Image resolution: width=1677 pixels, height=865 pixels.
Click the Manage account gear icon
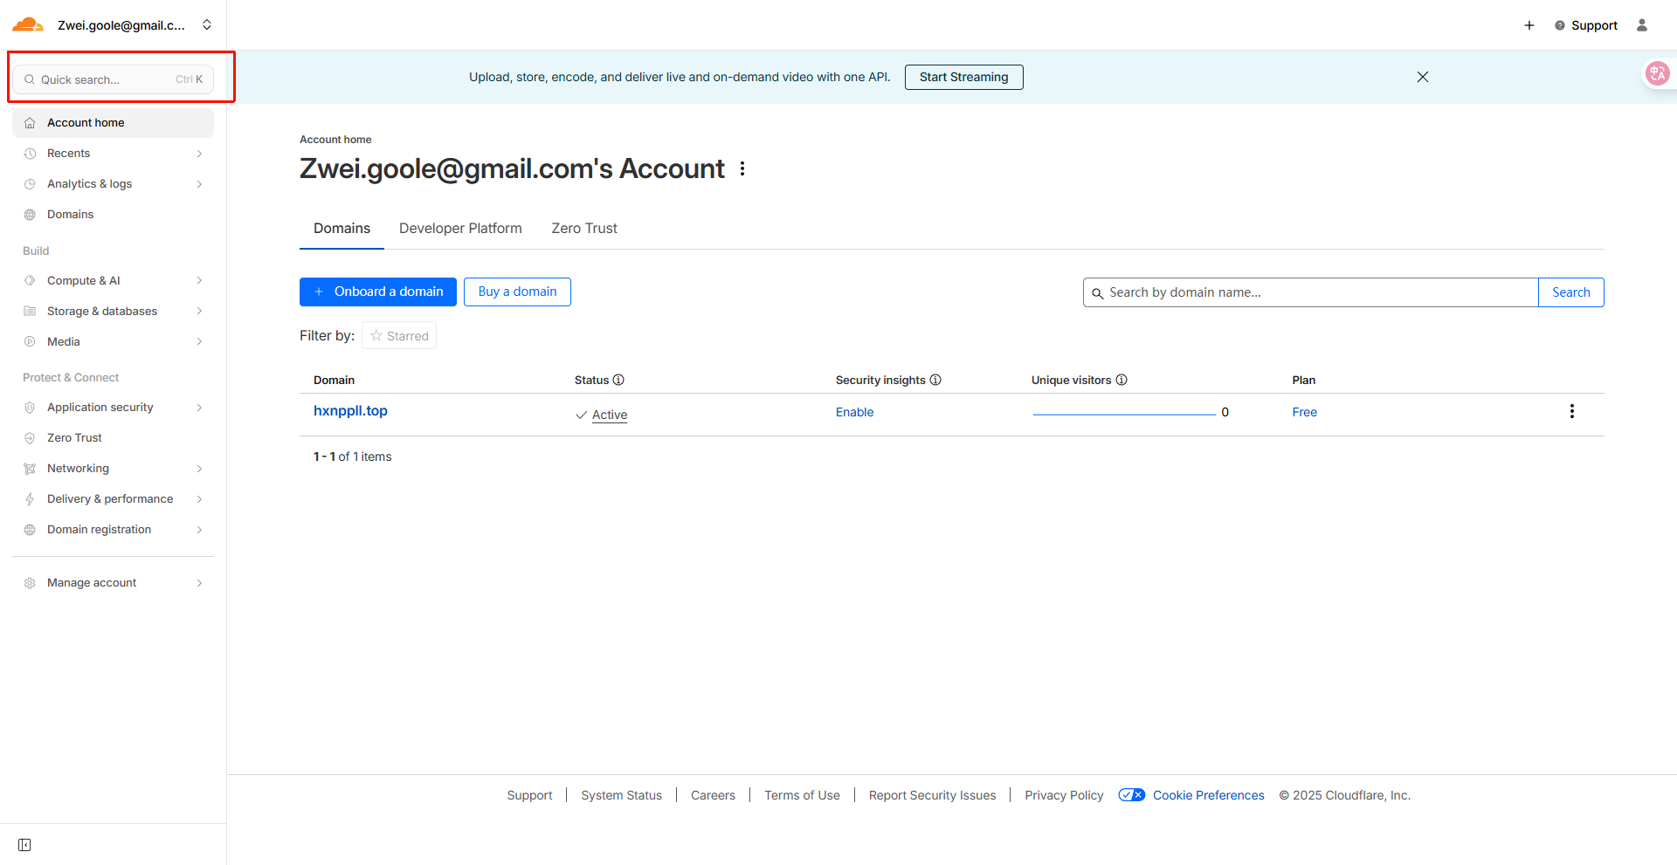tap(30, 583)
